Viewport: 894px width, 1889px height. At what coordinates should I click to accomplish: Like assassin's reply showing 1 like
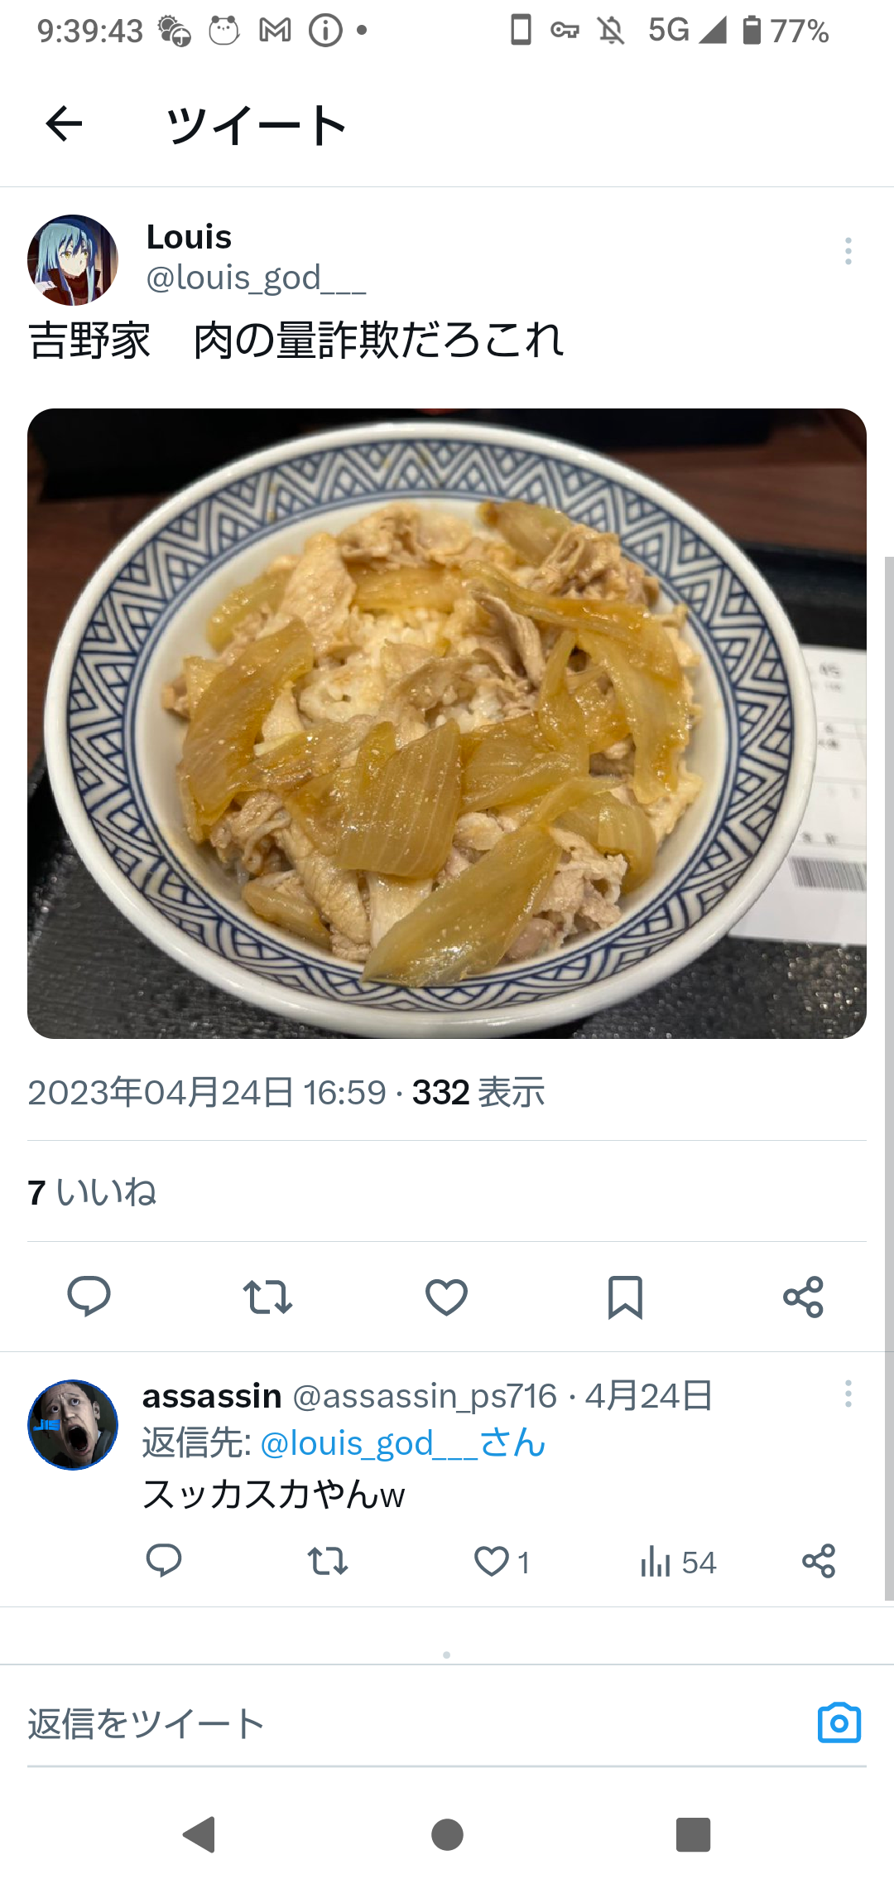click(x=502, y=1562)
